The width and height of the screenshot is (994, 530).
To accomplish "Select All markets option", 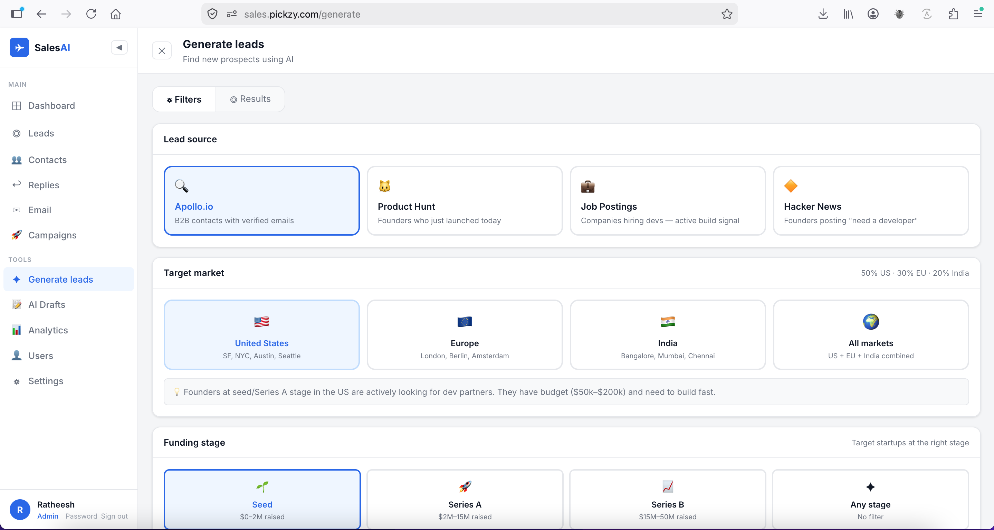I will coord(871,335).
